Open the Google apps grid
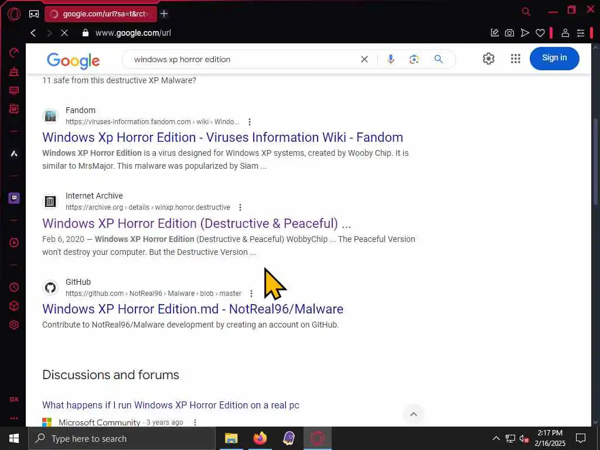This screenshot has width=600, height=450. (x=516, y=59)
